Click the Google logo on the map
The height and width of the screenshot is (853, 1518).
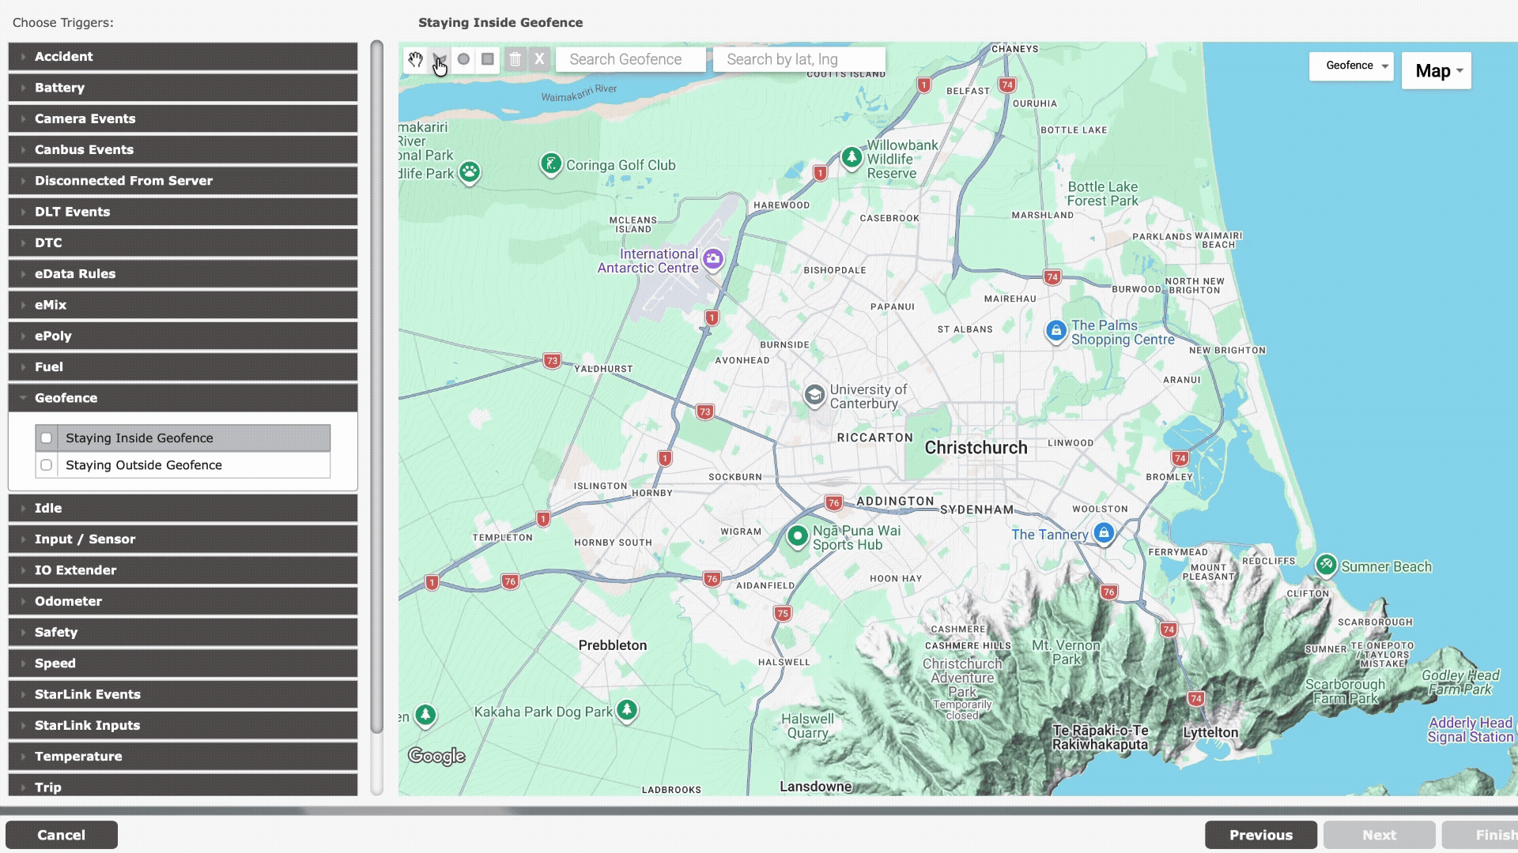[436, 756]
